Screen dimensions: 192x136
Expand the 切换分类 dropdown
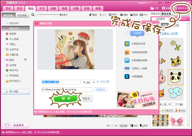coord(175,14)
